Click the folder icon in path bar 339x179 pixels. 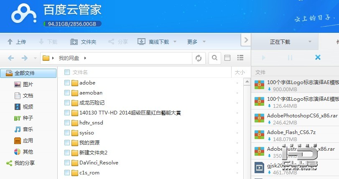coord(46,58)
